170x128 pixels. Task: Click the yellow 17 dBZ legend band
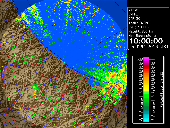point(146,87)
